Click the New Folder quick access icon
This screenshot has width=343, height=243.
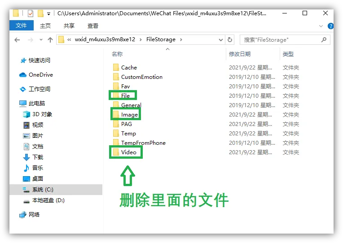pyautogui.click(x=40, y=13)
